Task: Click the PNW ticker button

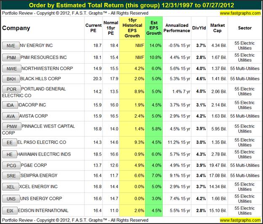Action: (12, 126)
